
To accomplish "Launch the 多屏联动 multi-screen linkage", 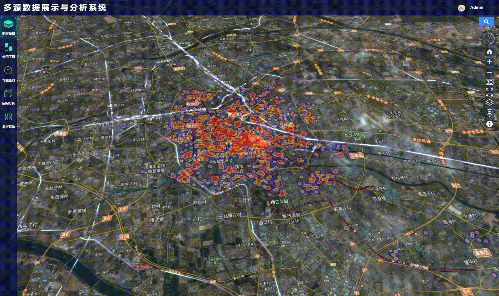I will (8, 120).
